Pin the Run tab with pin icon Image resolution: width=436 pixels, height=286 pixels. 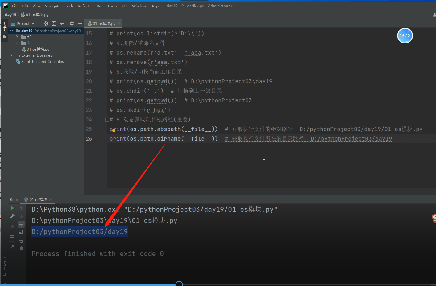point(12,247)
